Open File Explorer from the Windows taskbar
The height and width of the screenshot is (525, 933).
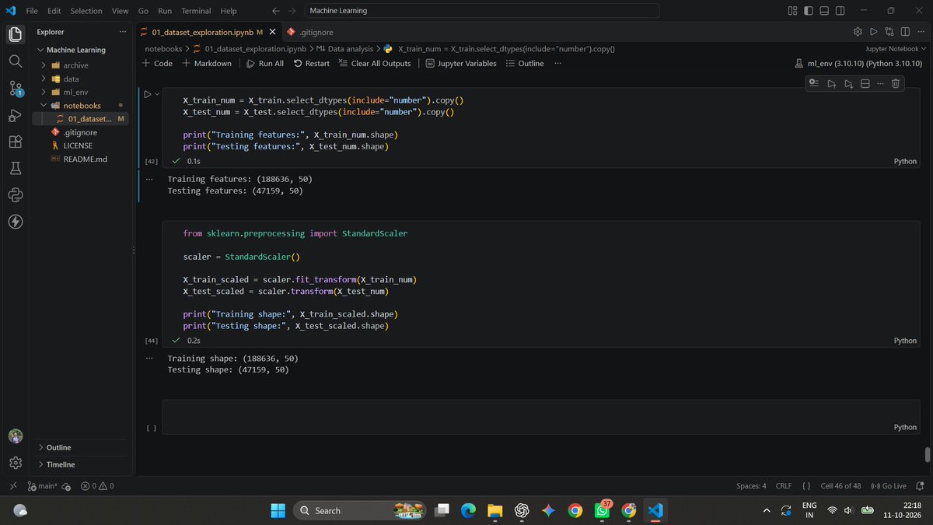pyautogui.click(x=494, y=510)
